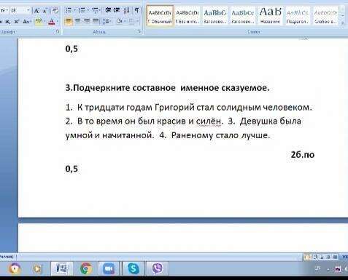This screenshot has width=348, height=280.
Task: Open the Word taskbar button
Action: (62, 268)
